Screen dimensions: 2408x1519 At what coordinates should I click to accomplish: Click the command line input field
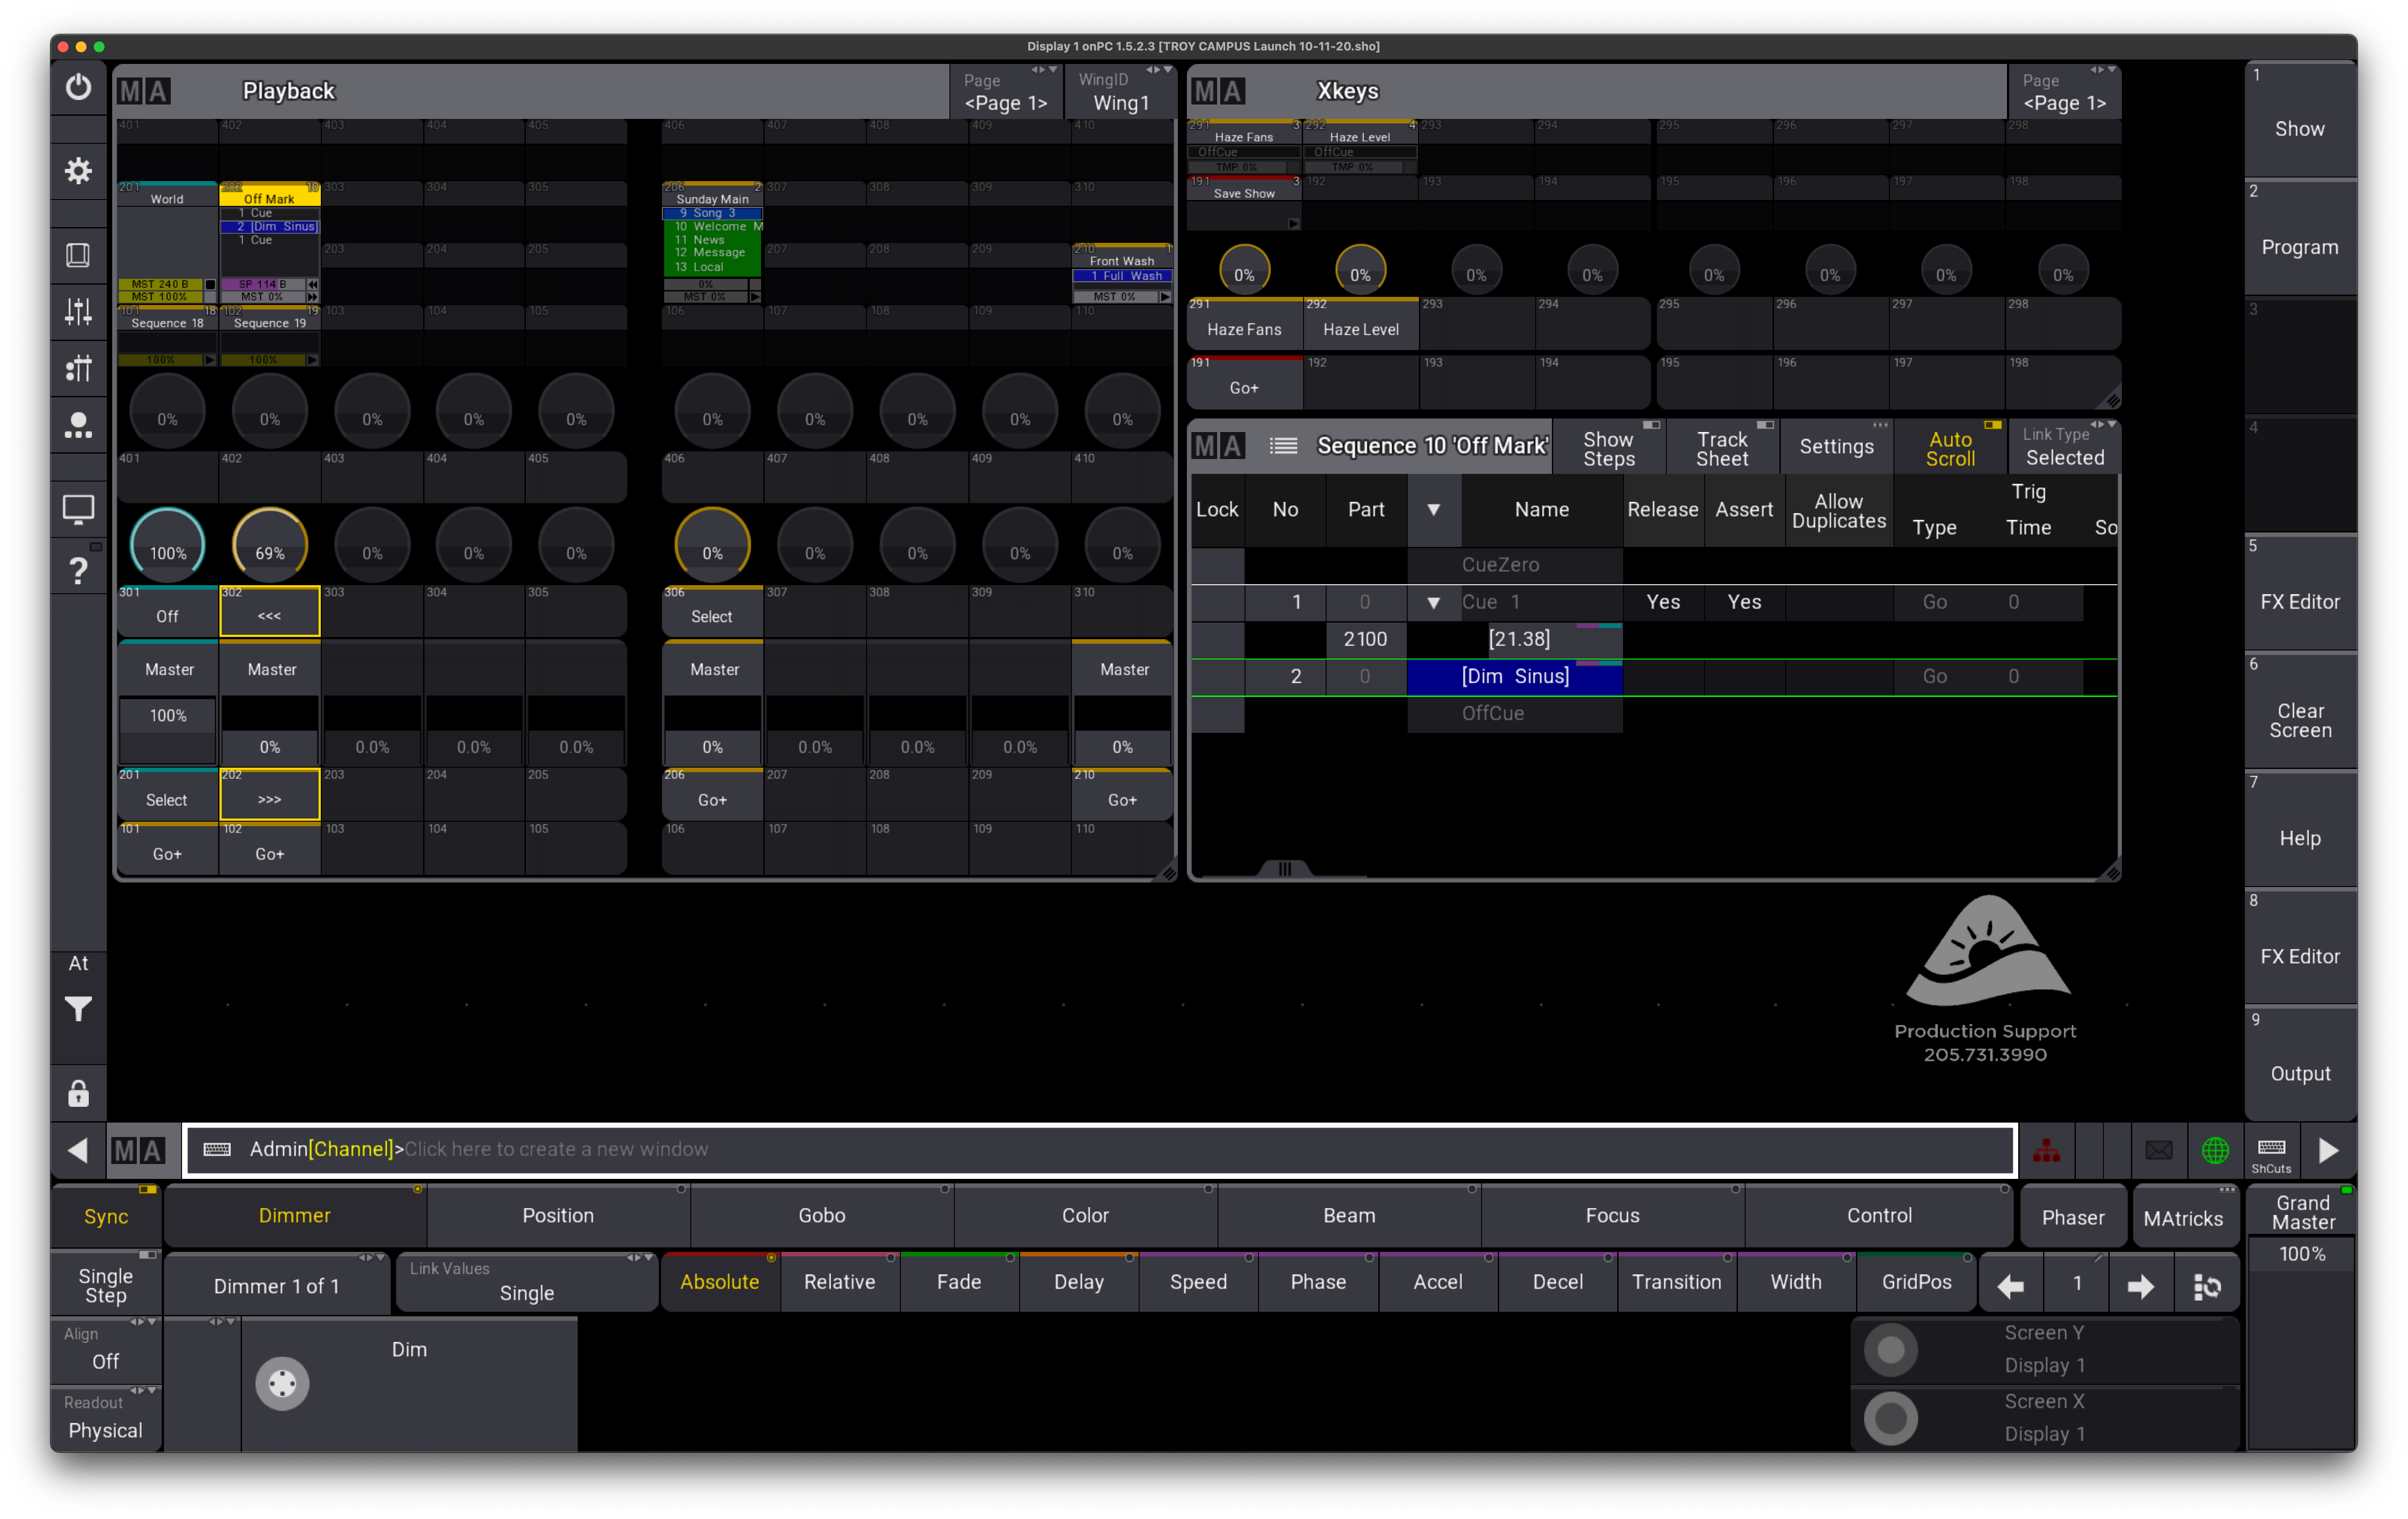1100,1150
